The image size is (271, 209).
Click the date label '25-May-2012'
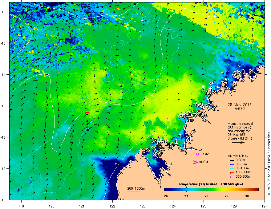point(240,105)
